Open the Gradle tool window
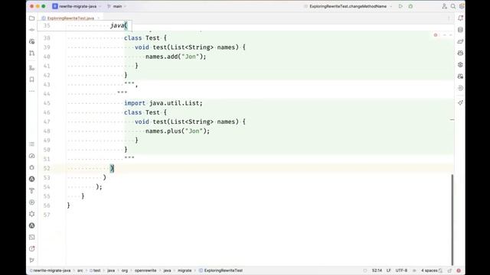490x275 pixels. click(460, 41)
